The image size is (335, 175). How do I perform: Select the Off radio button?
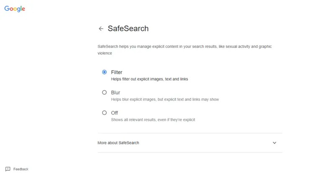tap(104, 112)
